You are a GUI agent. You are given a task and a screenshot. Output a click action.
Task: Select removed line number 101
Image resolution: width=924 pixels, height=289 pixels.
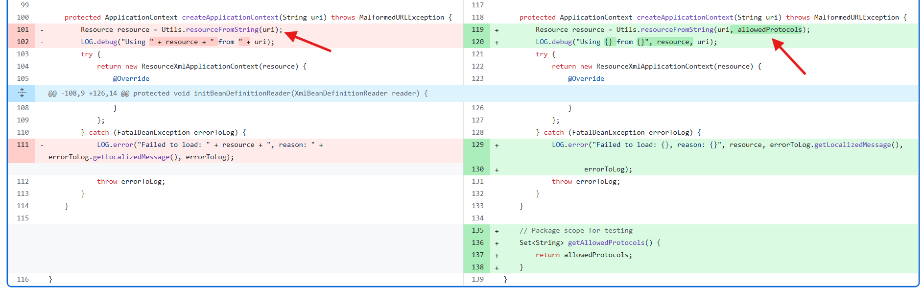click(x=23, y=29)
